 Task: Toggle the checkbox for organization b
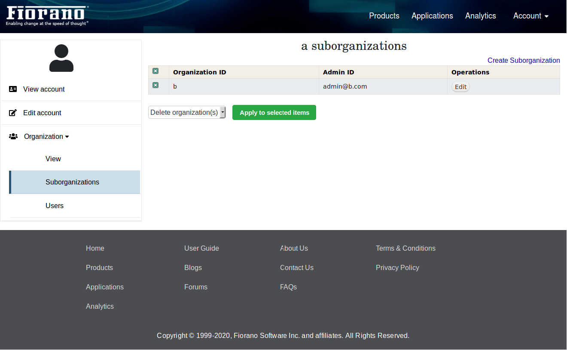155,86
